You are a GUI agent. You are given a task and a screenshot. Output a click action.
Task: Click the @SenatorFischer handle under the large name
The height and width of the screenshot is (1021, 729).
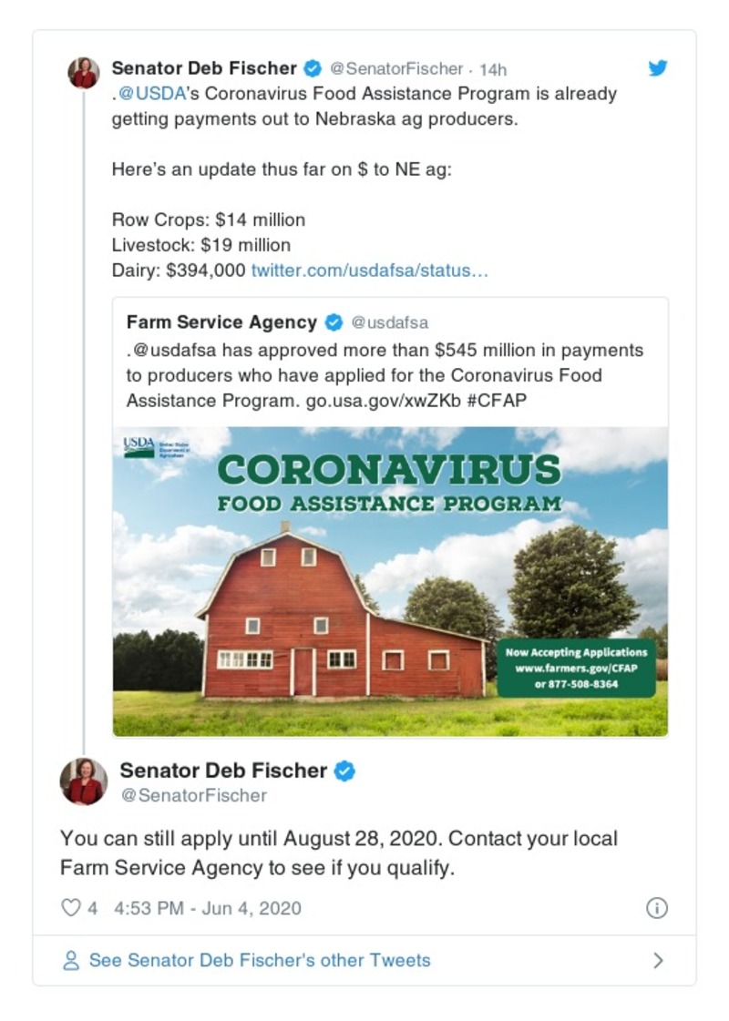coord(194,795)
